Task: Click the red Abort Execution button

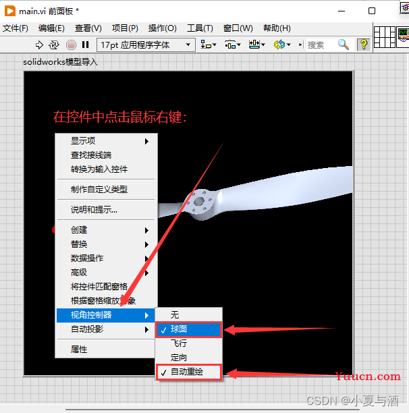Action: [71, 45]
